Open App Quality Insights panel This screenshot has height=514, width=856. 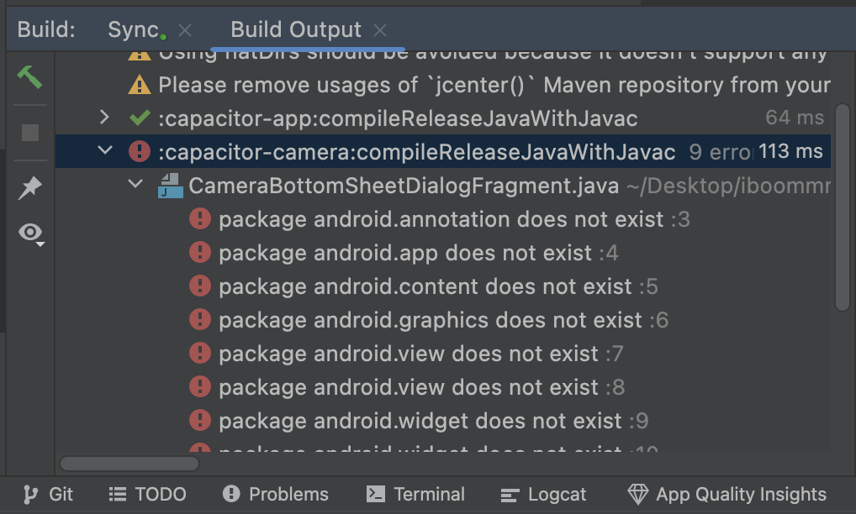click(x=727, y=495)
